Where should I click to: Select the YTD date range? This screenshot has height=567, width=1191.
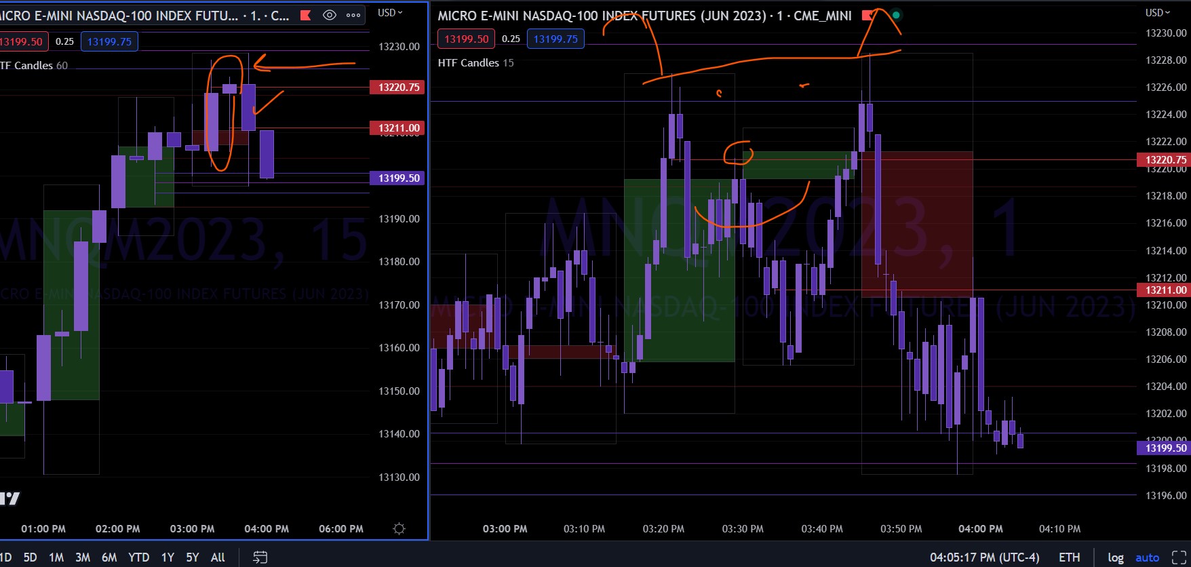click(138, 558)
